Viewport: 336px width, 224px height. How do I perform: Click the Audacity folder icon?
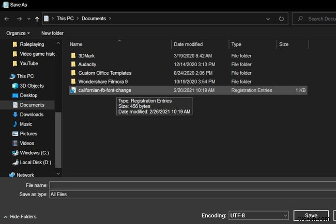[73, 65]
